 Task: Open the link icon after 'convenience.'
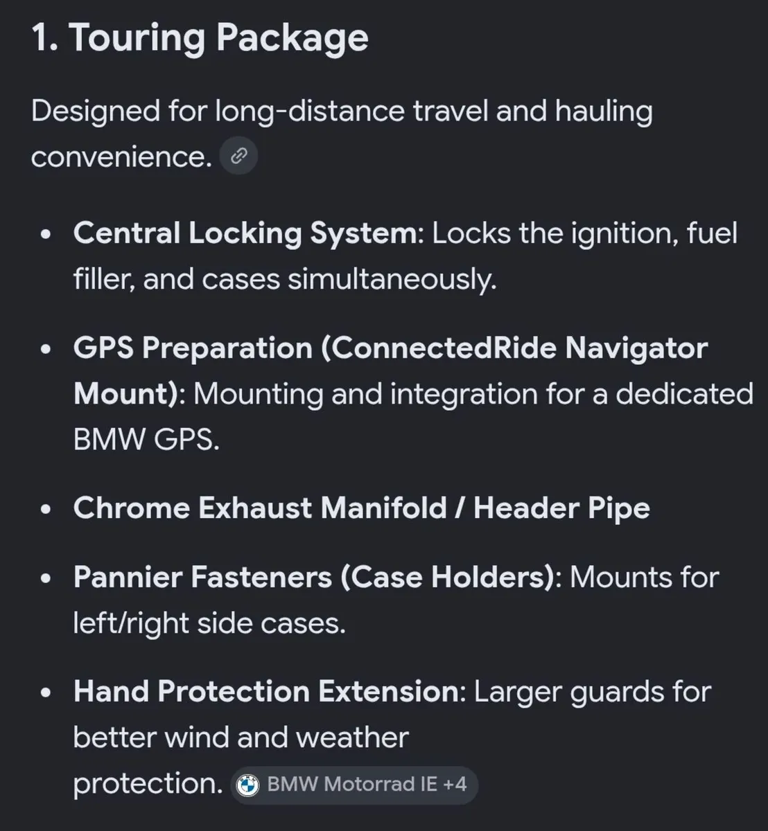click(238, 156)
